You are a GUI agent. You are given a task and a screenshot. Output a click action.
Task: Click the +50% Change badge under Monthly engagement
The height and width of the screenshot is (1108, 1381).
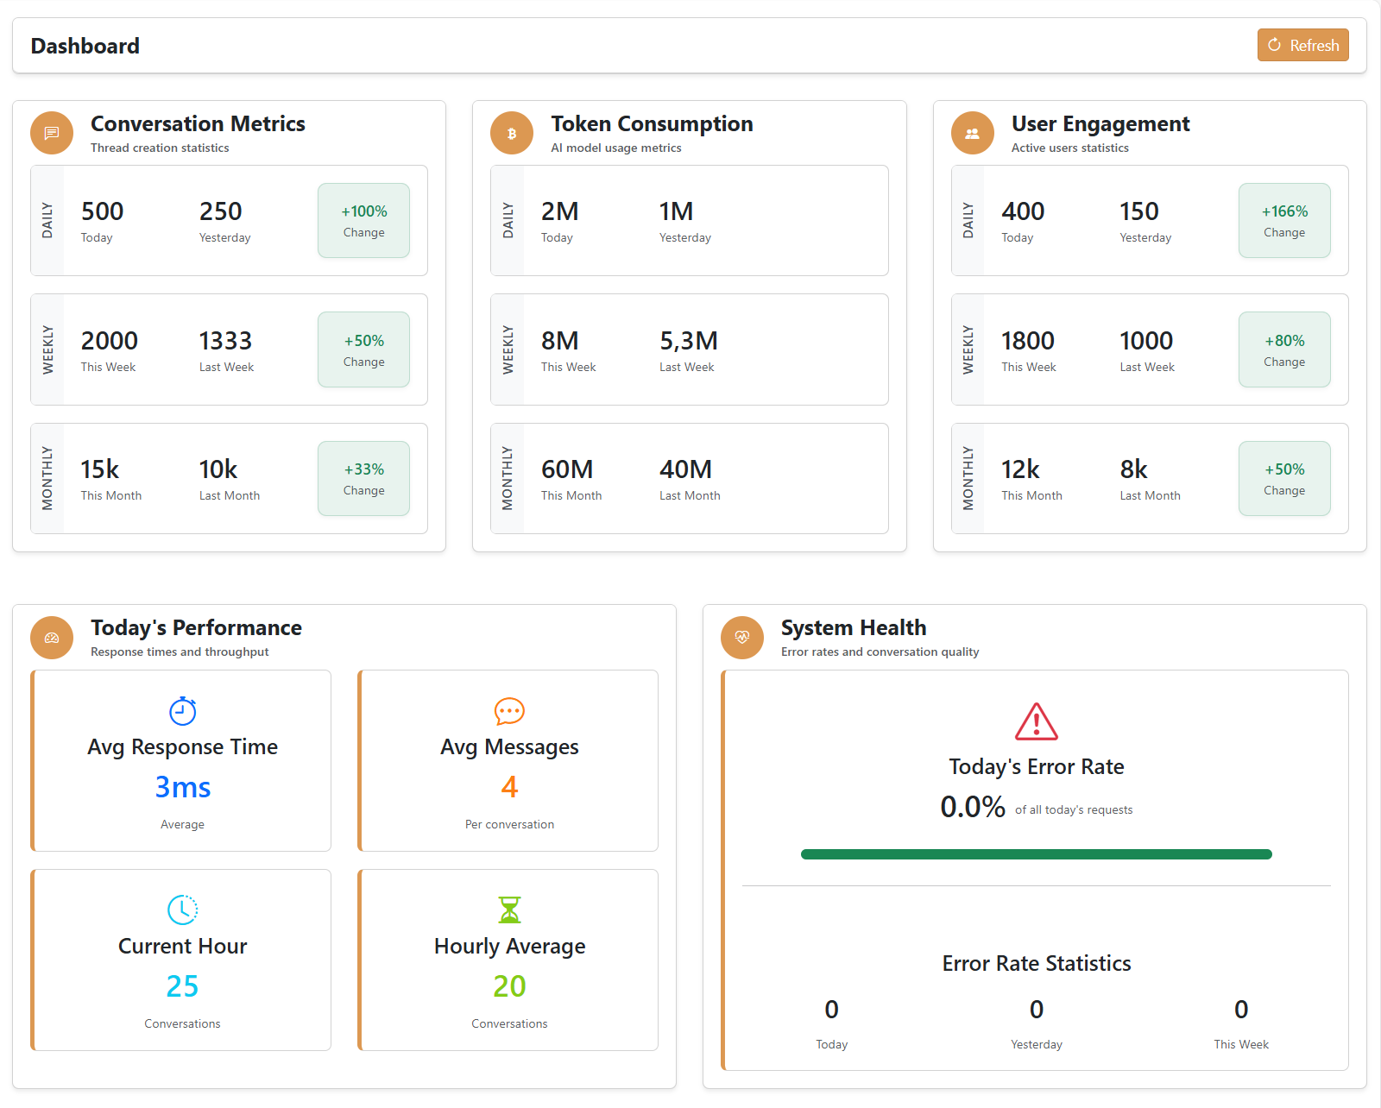pos(1284,478)
